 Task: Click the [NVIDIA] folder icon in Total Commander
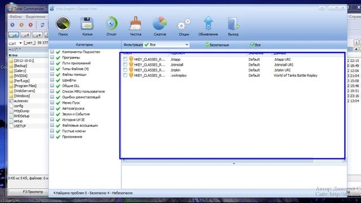tap(11, 76)
